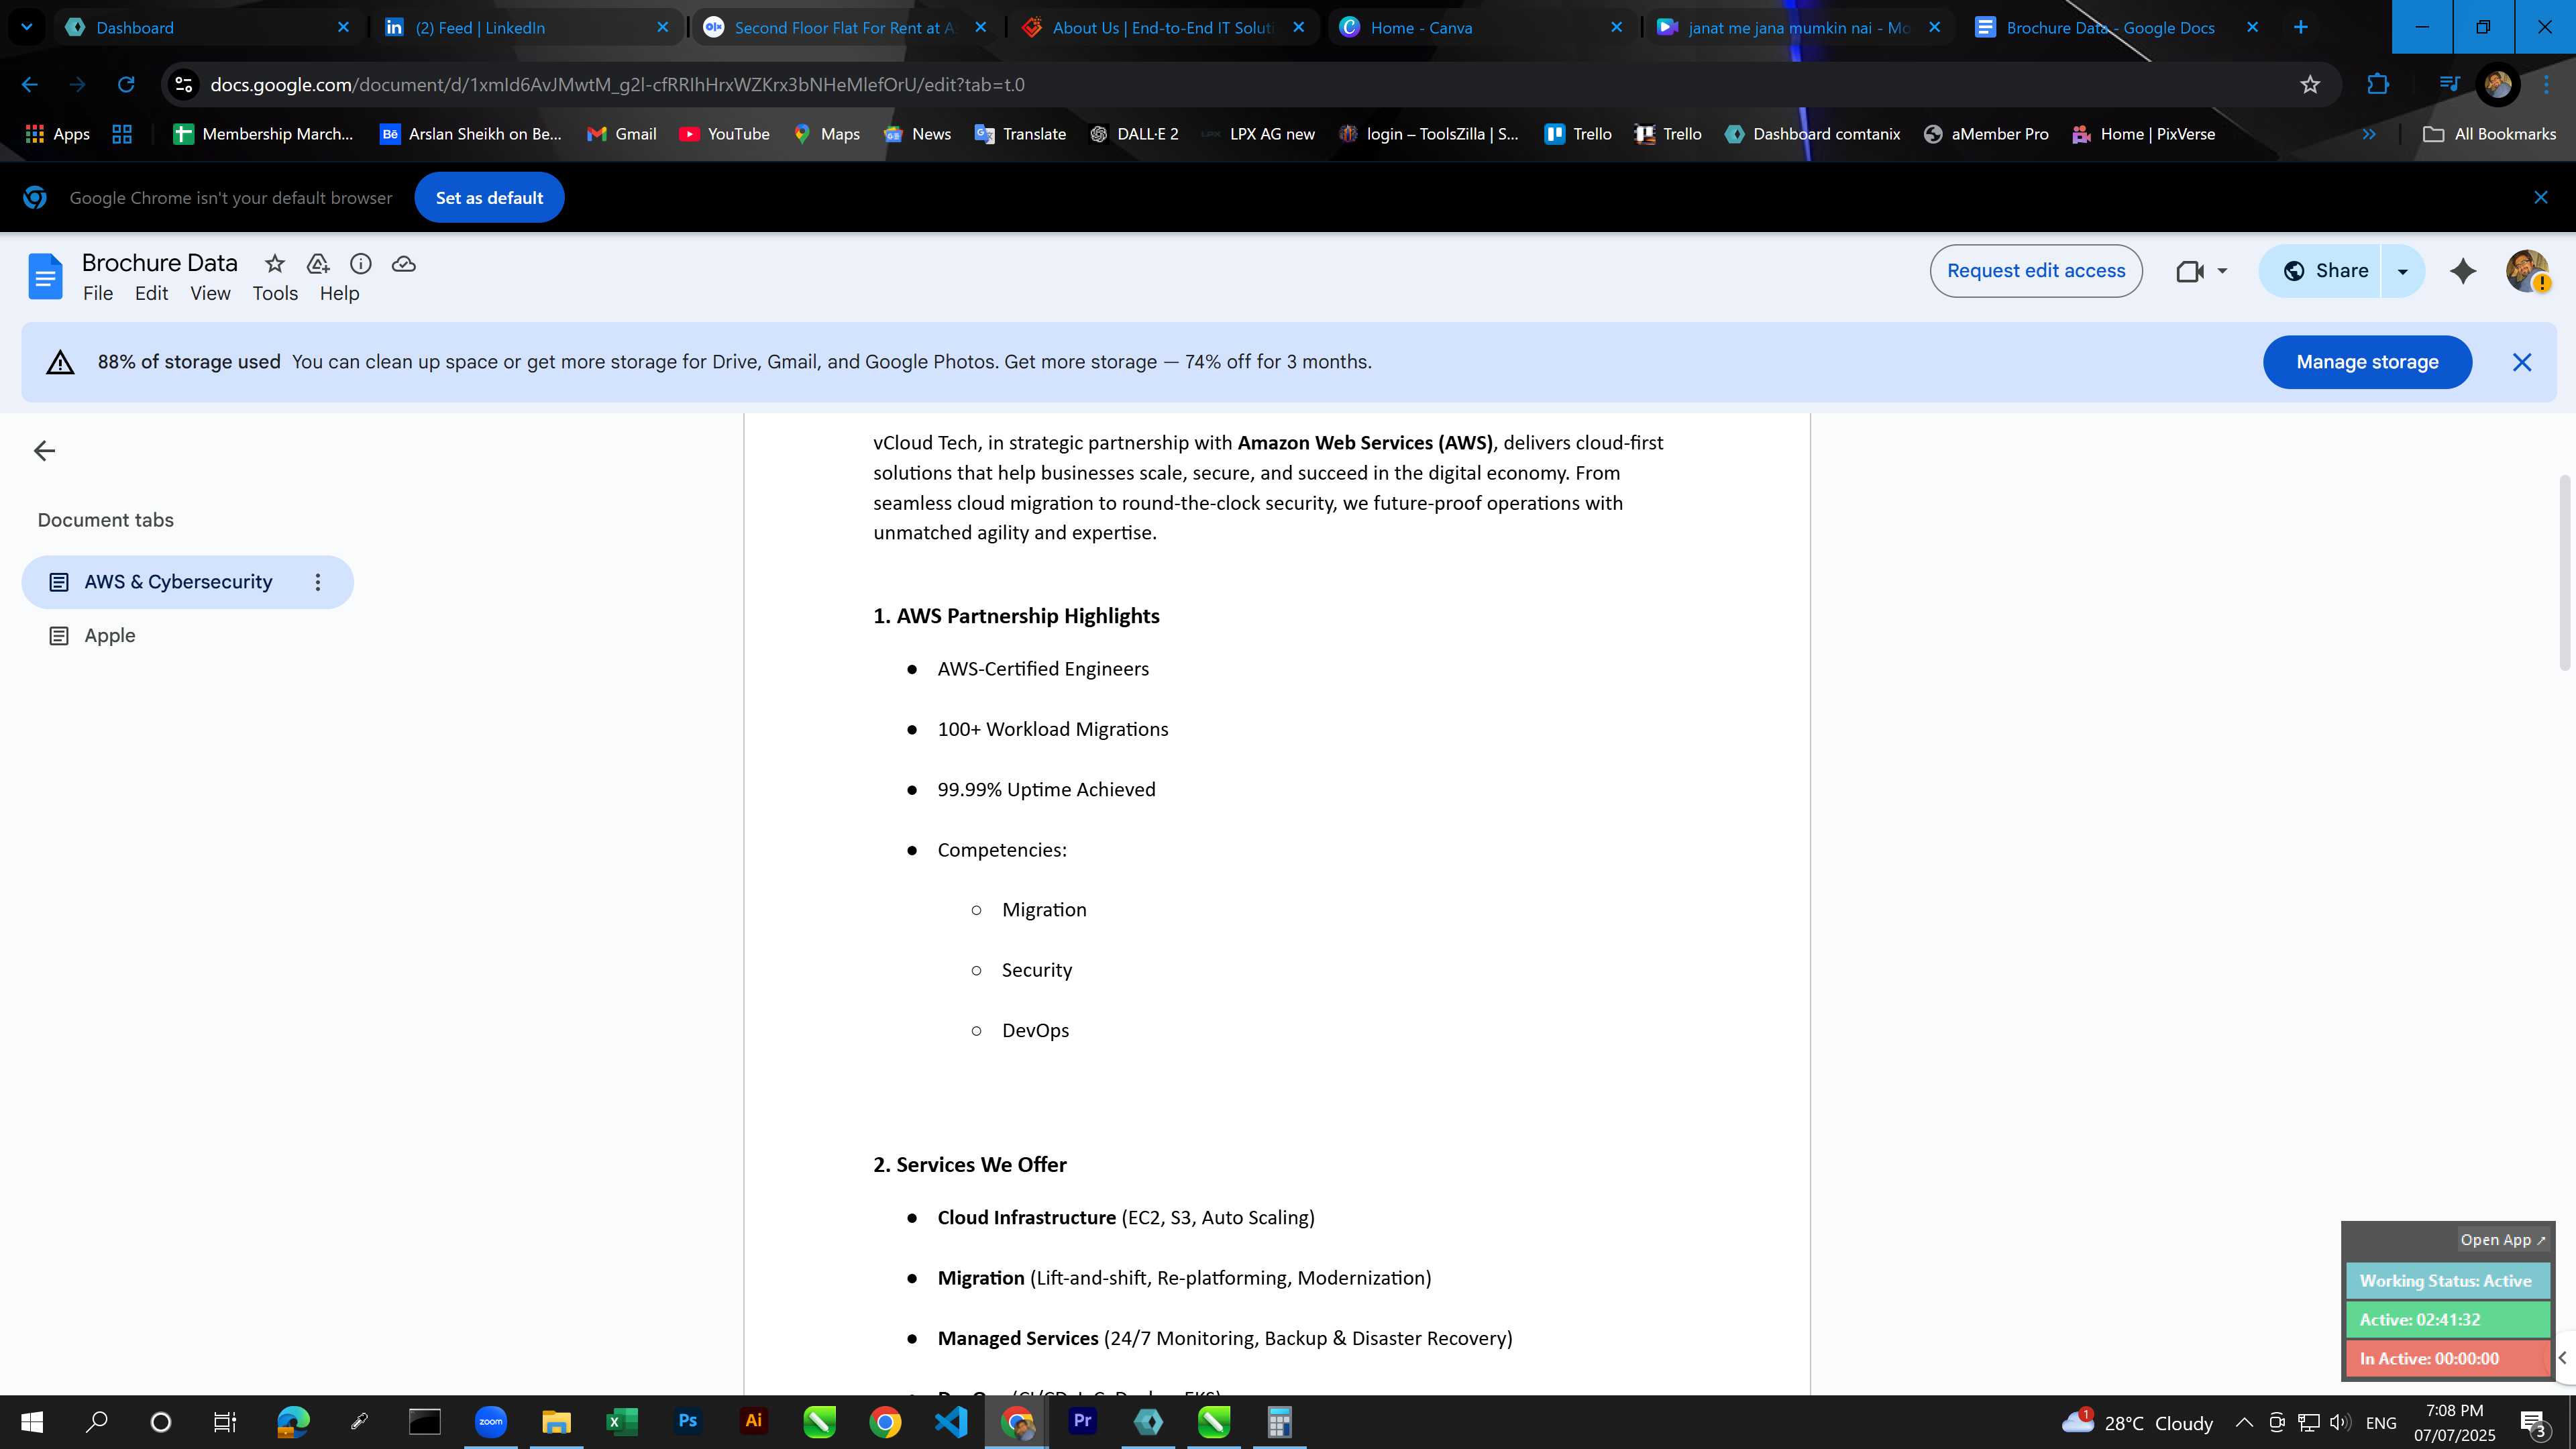Collapse the time tracker widget side arrow
Image resolution: width=2576 pixels, height=1449 pixels.
point(2563,1358)
